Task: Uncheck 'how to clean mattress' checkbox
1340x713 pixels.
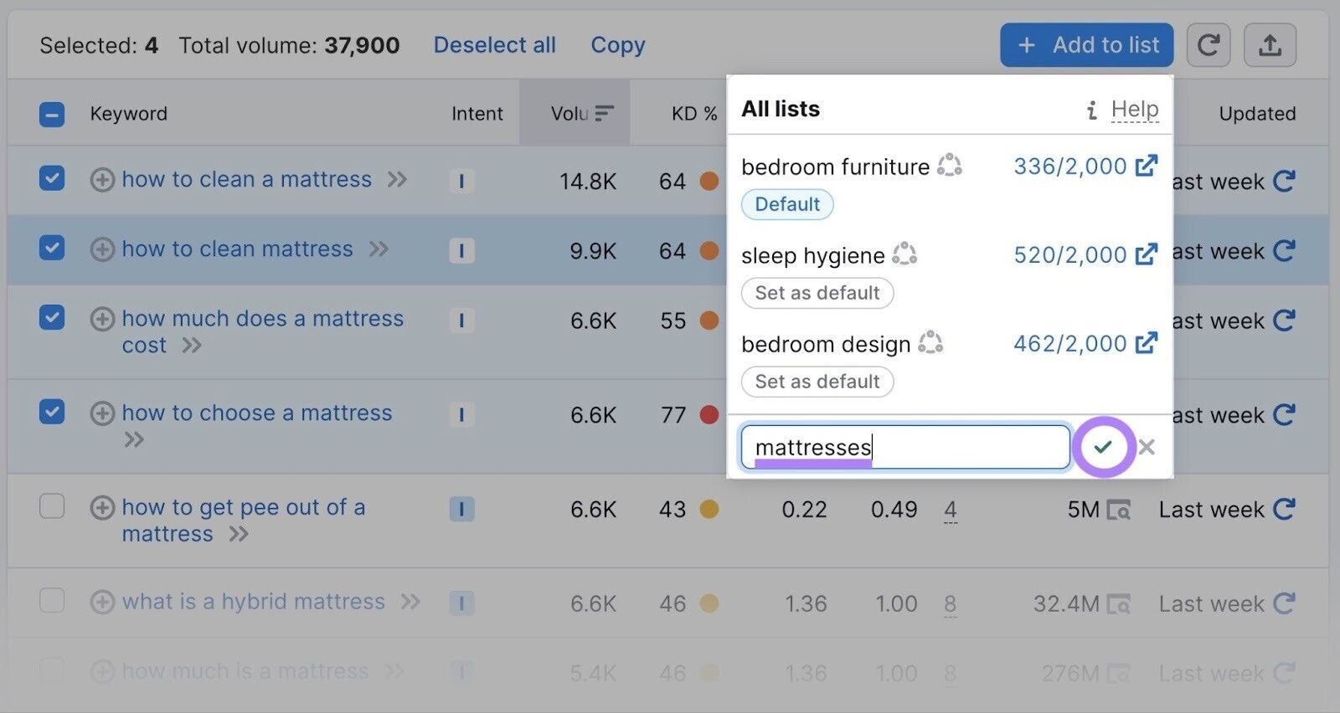Action: [52, 247]
